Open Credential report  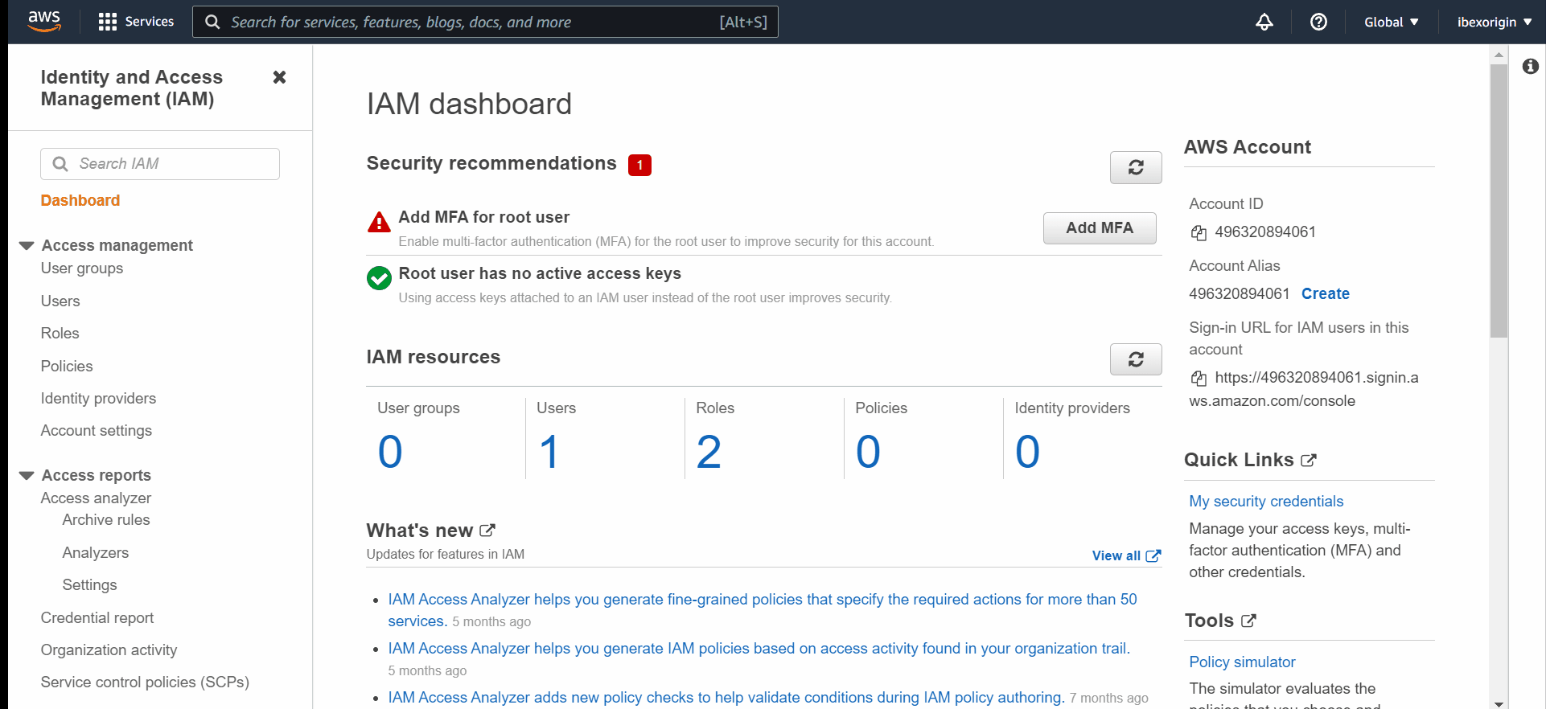[x=97, y=617]
